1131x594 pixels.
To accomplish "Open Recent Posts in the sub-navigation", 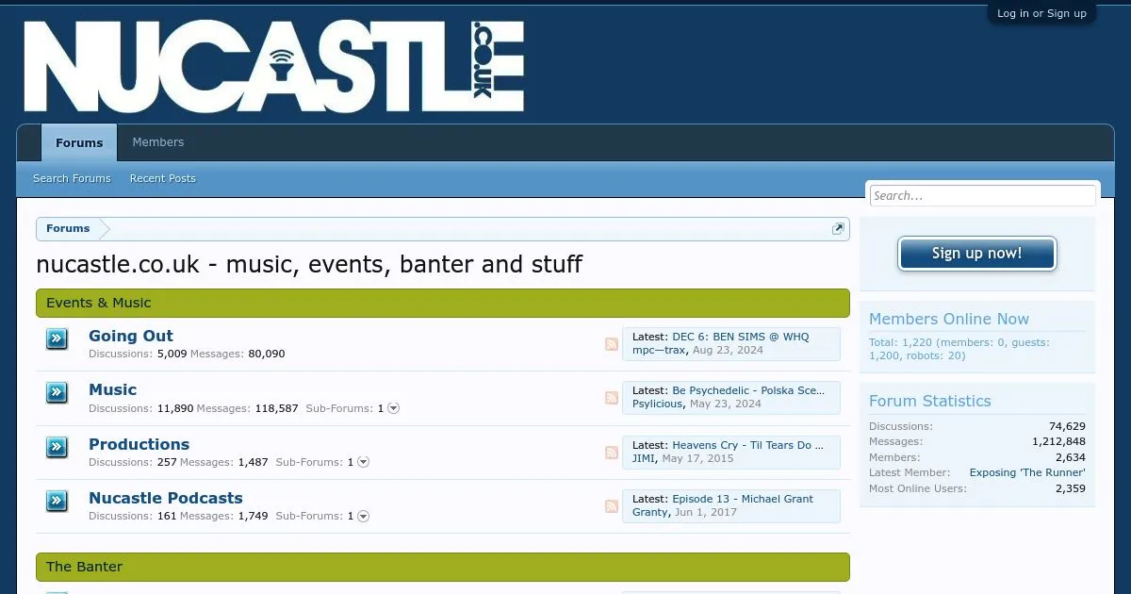I will pos(163,178).
